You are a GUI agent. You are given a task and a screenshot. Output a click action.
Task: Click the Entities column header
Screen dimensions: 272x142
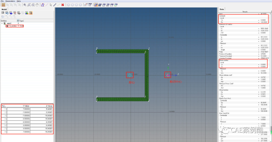click(9, 21)
